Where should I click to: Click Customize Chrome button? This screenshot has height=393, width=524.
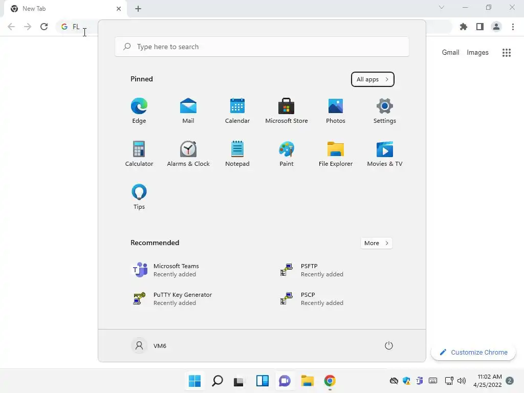coord(473,352)
